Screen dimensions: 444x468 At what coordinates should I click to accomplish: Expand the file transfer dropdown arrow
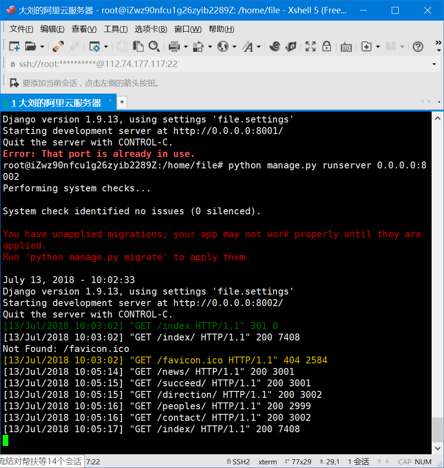(210, 47)
